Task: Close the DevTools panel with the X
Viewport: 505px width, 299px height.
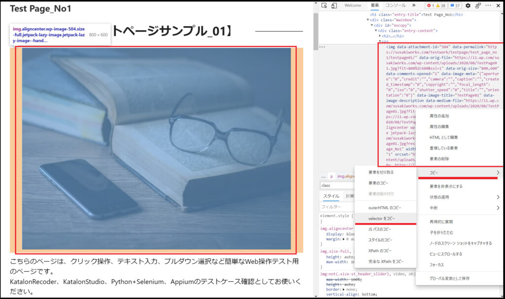Action: 498,5
